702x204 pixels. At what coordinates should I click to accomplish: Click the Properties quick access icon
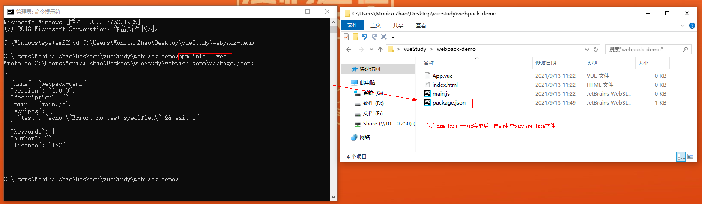[346, 37]
